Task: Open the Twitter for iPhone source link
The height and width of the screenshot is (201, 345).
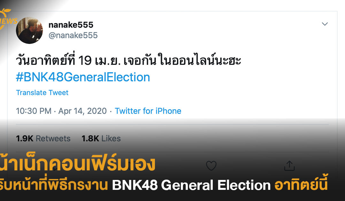Action: click(148, 111)
